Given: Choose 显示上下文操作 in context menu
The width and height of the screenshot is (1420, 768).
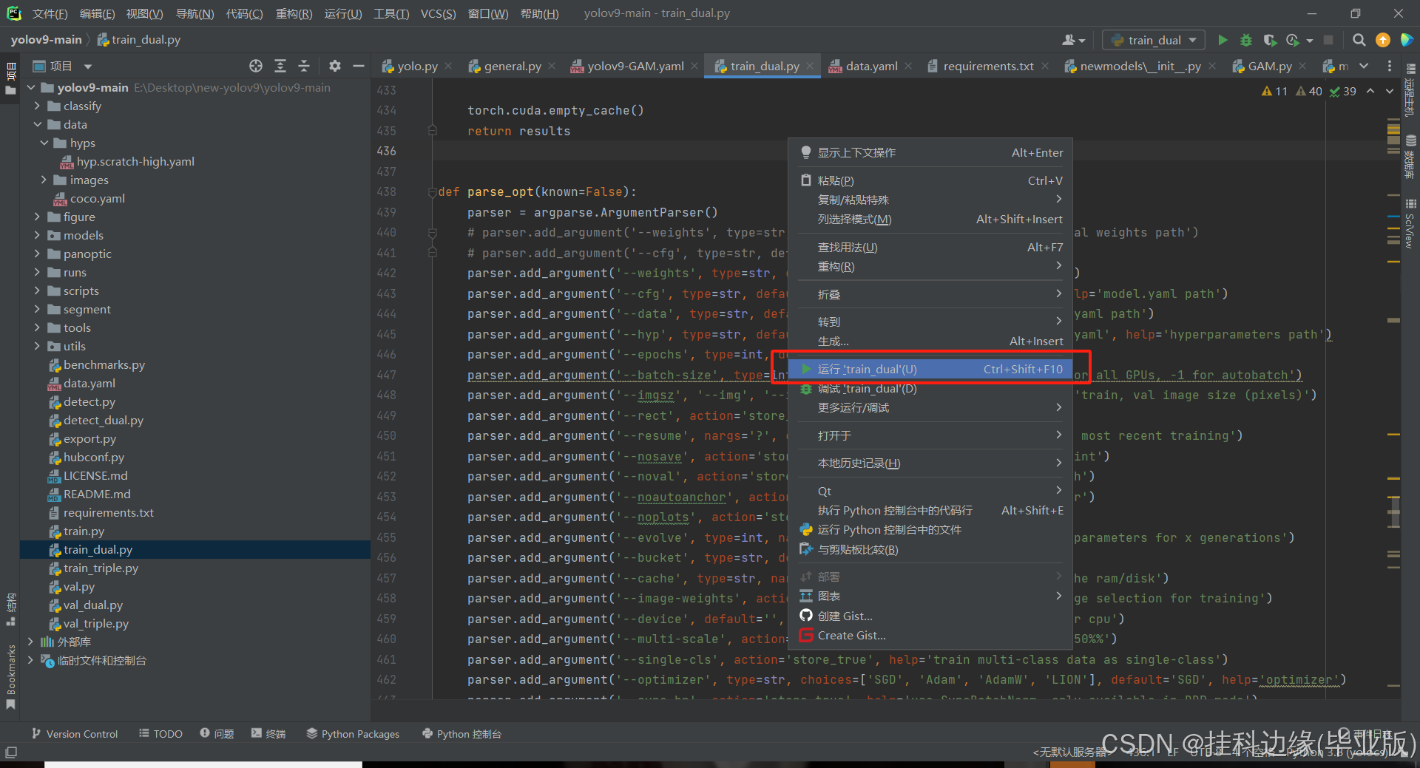Looking at the screenshot, I should pos(930,152).
